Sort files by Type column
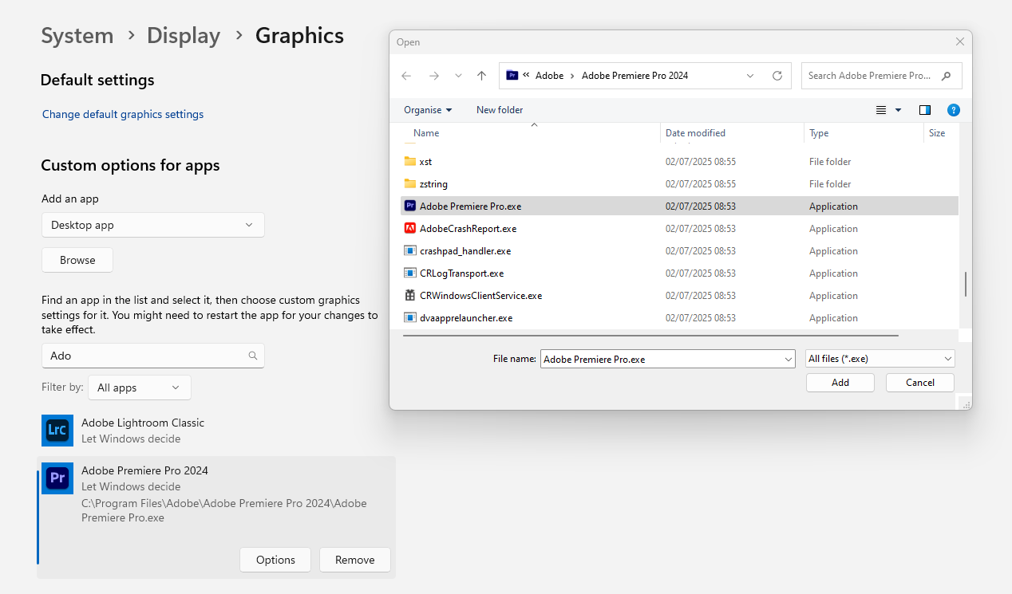Image resolution: width=1012 pixels, height=594 pixels. (819, 133)
